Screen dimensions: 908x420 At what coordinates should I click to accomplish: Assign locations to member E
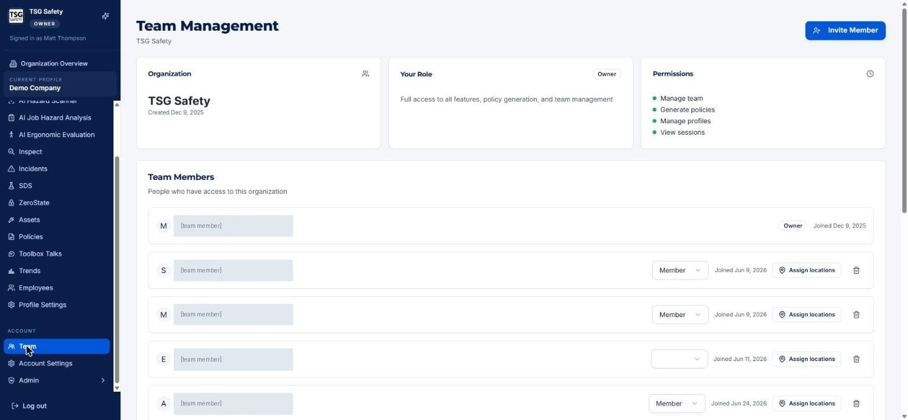pos(807,359)
